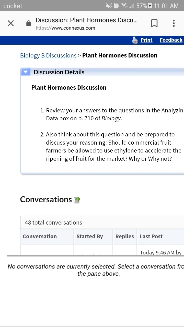Screen dimensions: 184x327
Task: Open the conversation last posted Today 9:46 AM
Action: pyautogui.click(x=160, y=252)
